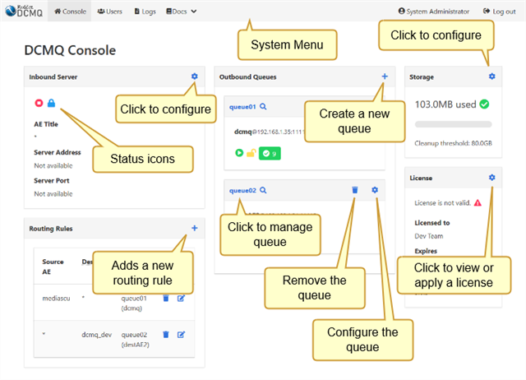Edit the dcmq_dev routing rule
The width and height of the screenshot is (526, 380).
click(x=181, y=334)
